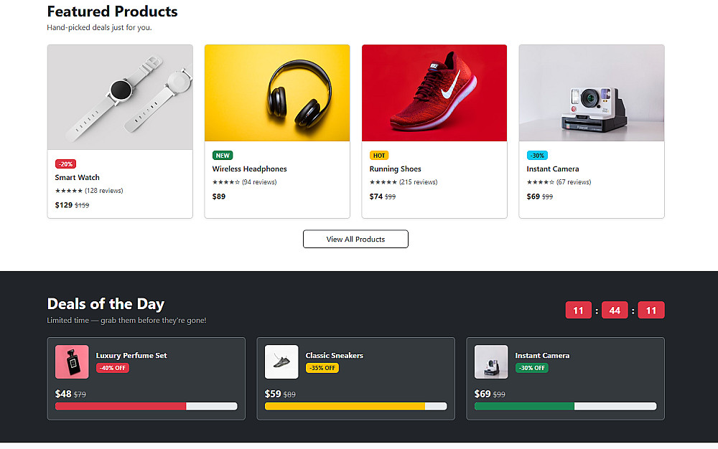Click the NEW badge on Wireless Headphones
718x449 pixels.
223,156
